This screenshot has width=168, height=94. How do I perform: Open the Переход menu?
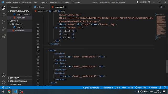43,2
